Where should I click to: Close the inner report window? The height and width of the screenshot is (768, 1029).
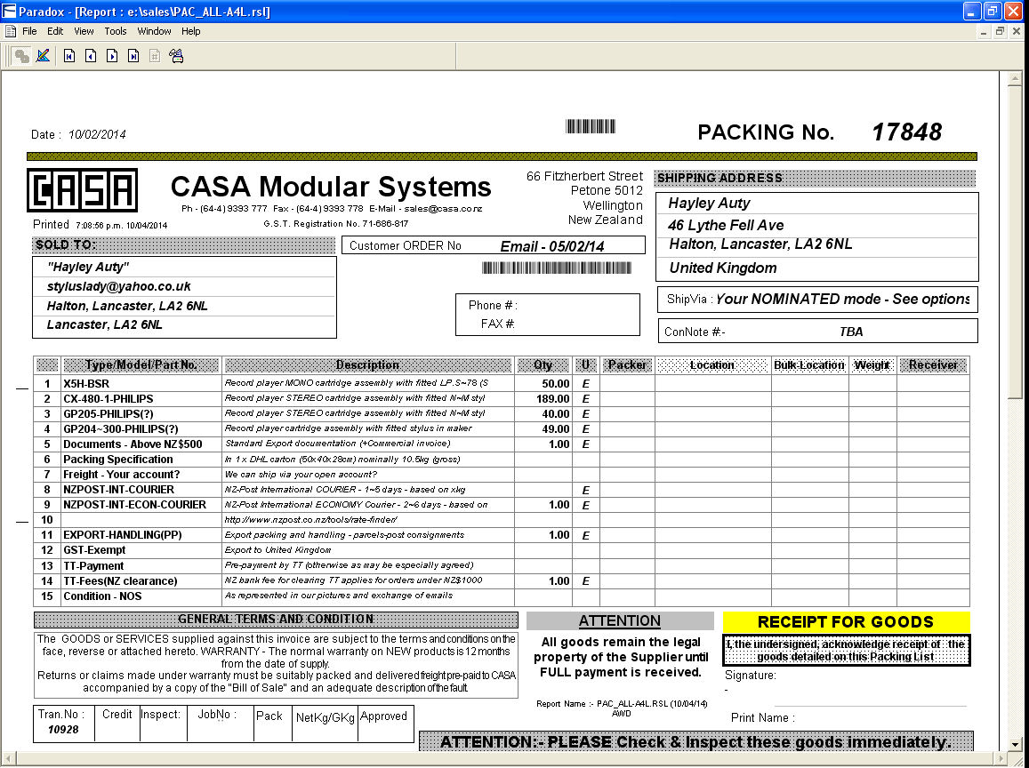(1017, 31)
